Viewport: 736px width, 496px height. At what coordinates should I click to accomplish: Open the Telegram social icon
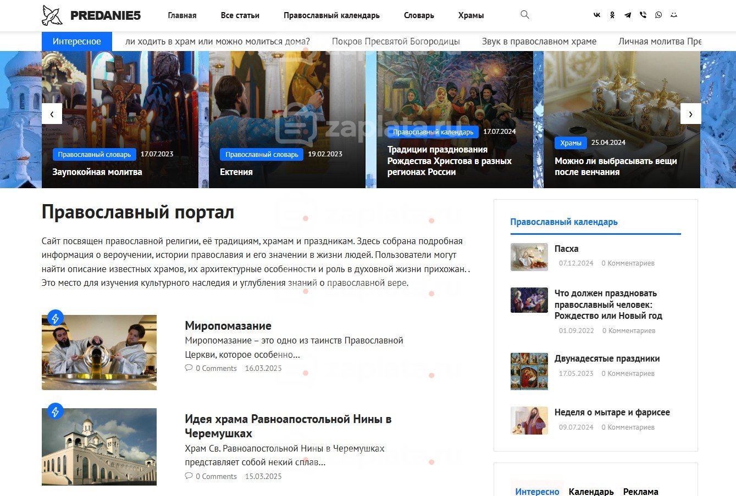coord(628,15)
